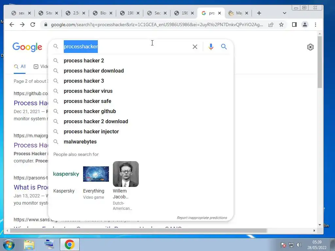The image size is (335, 251).
Task: Close the active Google search tab
Action: (220, 13)
